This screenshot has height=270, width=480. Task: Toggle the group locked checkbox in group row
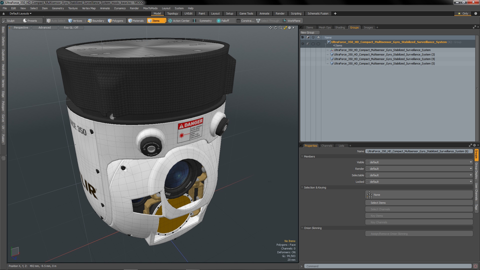[x=318, y=44]
